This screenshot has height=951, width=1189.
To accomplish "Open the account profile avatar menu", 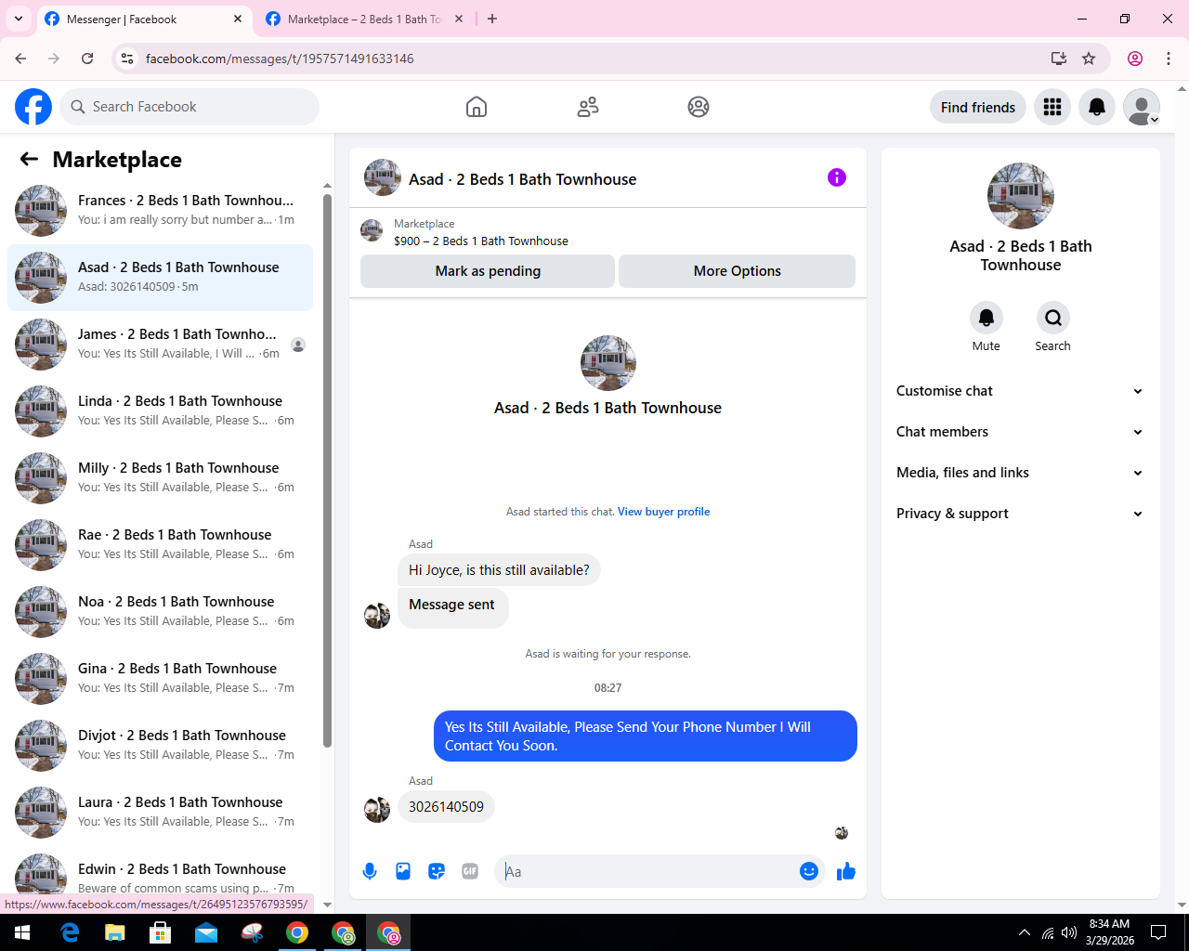I will click(1142, 107).
